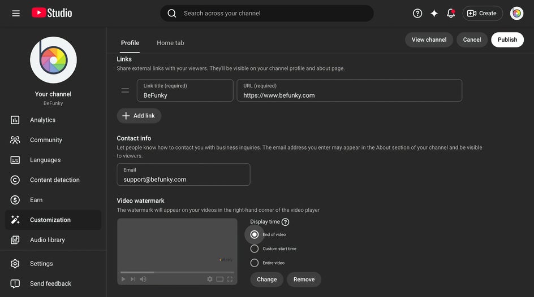Select Custom start time option

pos(255,248)
